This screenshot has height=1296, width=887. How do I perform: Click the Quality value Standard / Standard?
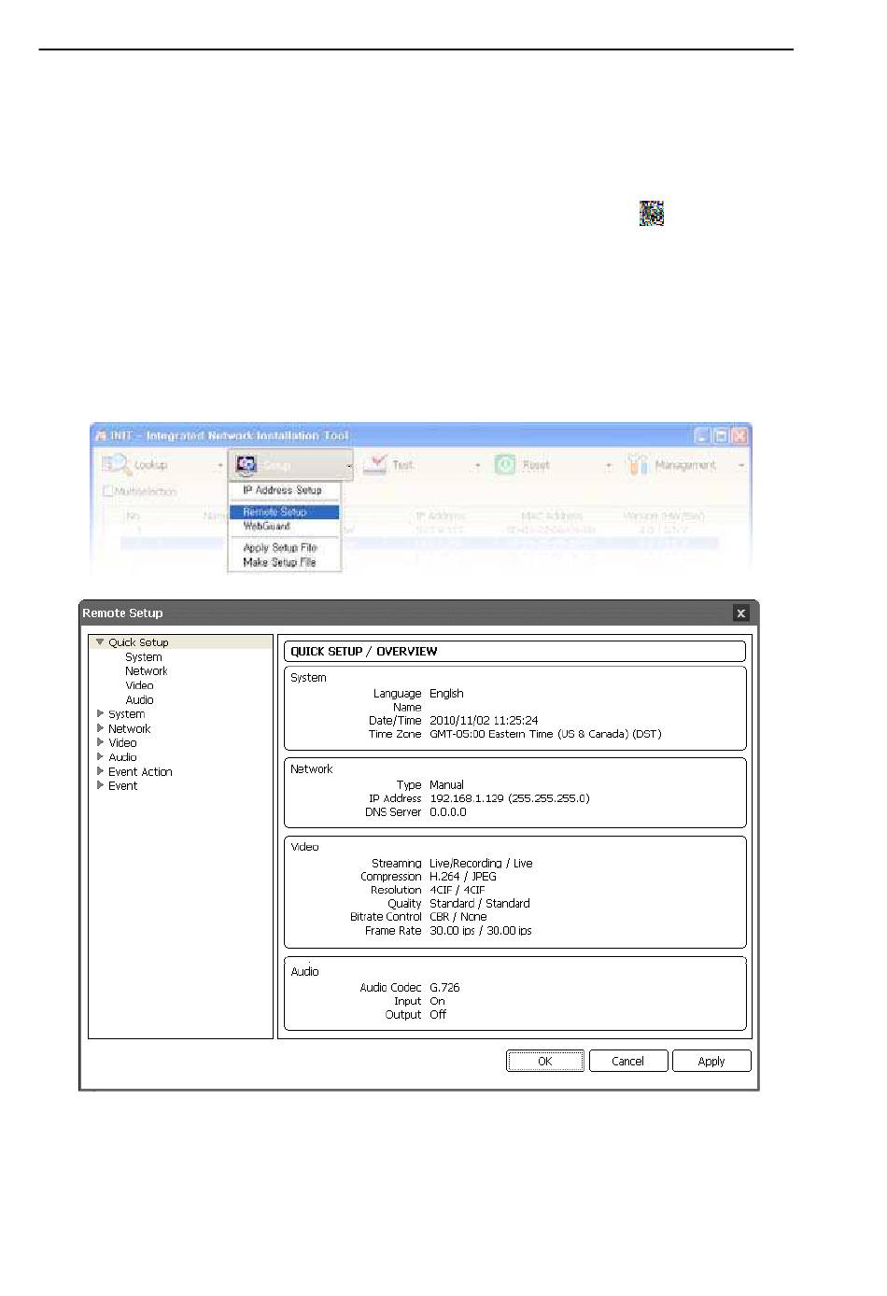coord(480,904)
